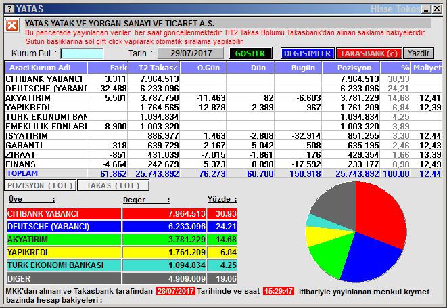Sort by Maliyet column header
The image size is (447, 308).
pos(427,68)
